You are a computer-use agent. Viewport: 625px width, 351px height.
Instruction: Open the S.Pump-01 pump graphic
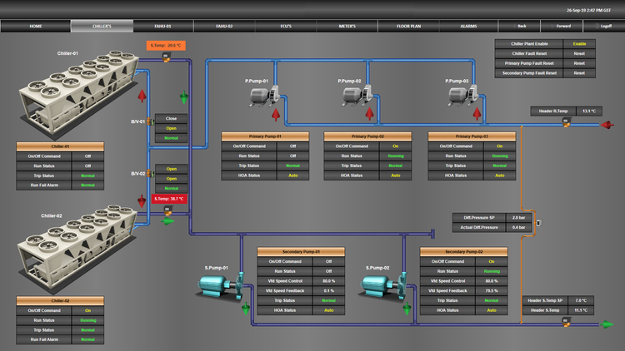(x=221, y=286)
